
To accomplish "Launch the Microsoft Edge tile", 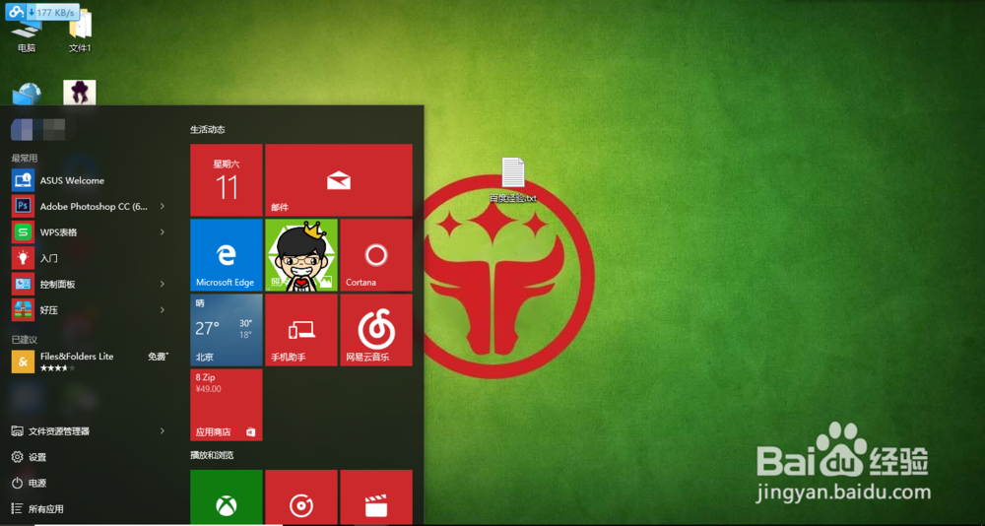I will pyautogui.click(x=227, y=255).
